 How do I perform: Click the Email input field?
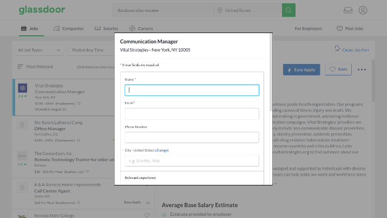pyautogui.click(x=192, y=114)
